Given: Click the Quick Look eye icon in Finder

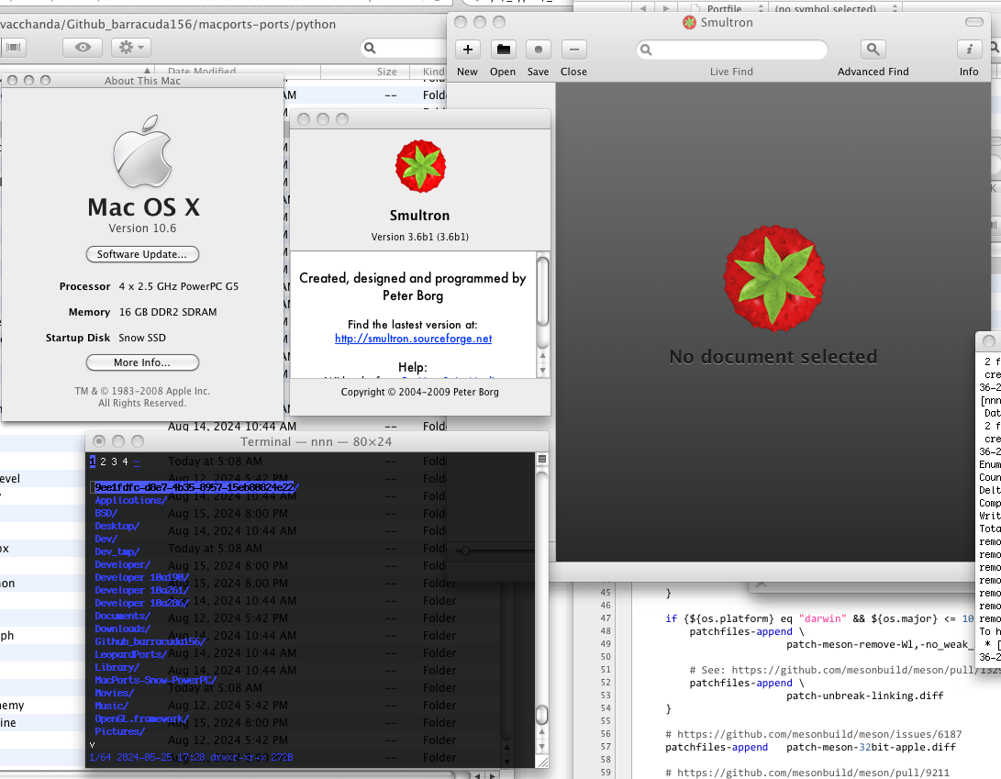Looking at the screenshot, I should pos(83,47).
